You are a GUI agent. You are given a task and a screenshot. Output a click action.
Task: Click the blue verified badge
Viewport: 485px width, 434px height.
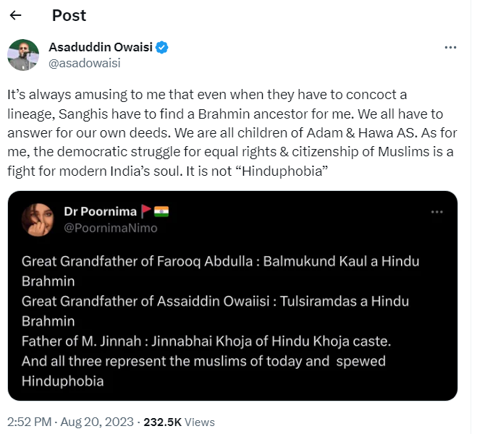point(163,48)
